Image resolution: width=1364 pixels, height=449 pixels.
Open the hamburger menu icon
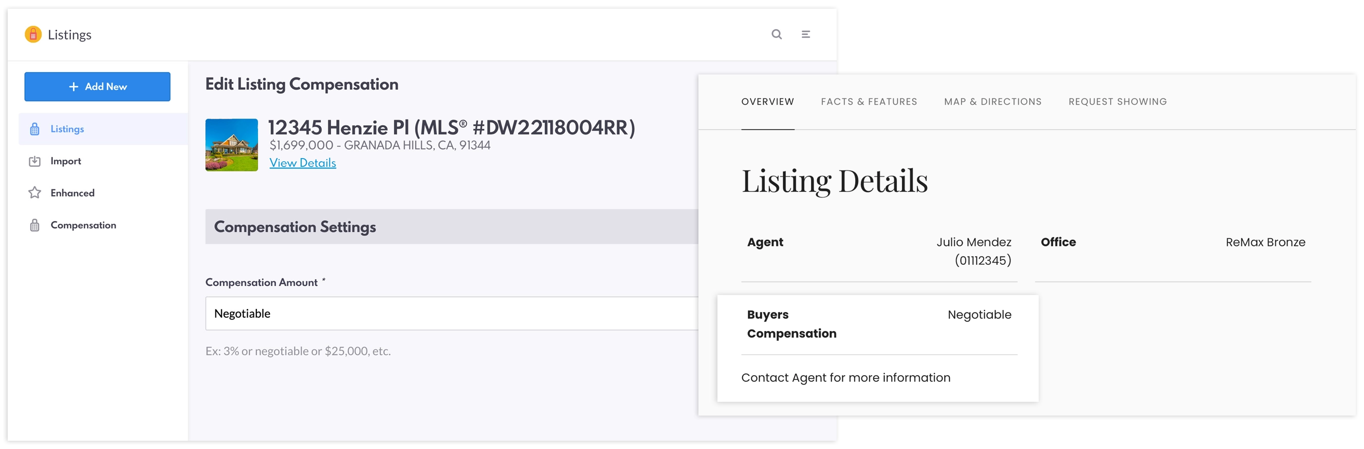coord(805,34)
